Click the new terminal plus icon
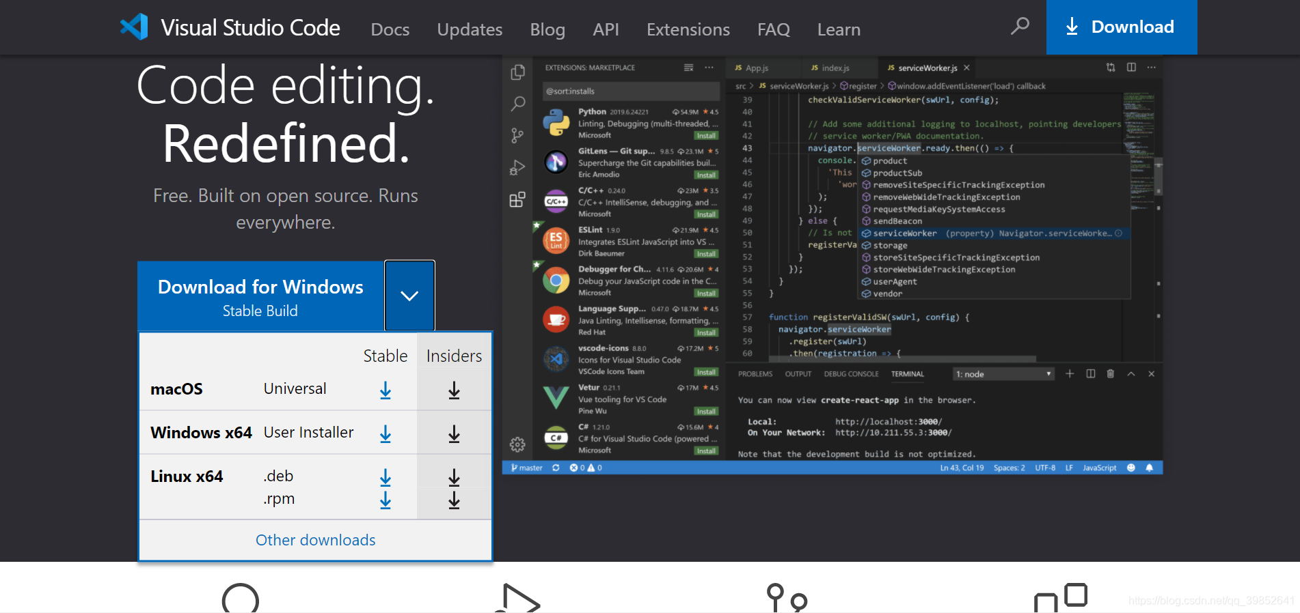Screen dimensions: 1300x613 [x=1070, y=373]
